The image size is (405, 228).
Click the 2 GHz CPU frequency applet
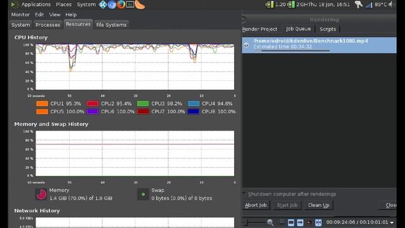coord(297,4)
